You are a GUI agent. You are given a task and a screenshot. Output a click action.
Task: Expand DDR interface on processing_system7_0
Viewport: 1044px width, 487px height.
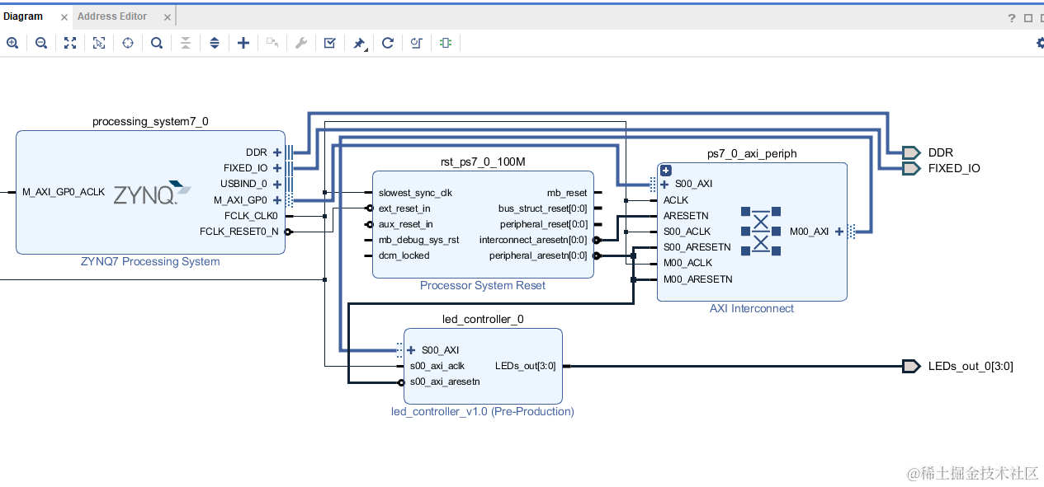coord(277,152)
